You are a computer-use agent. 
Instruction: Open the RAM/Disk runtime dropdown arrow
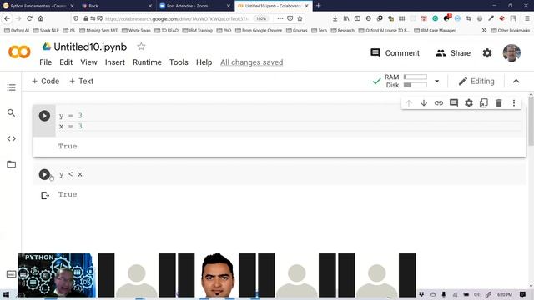436,82
